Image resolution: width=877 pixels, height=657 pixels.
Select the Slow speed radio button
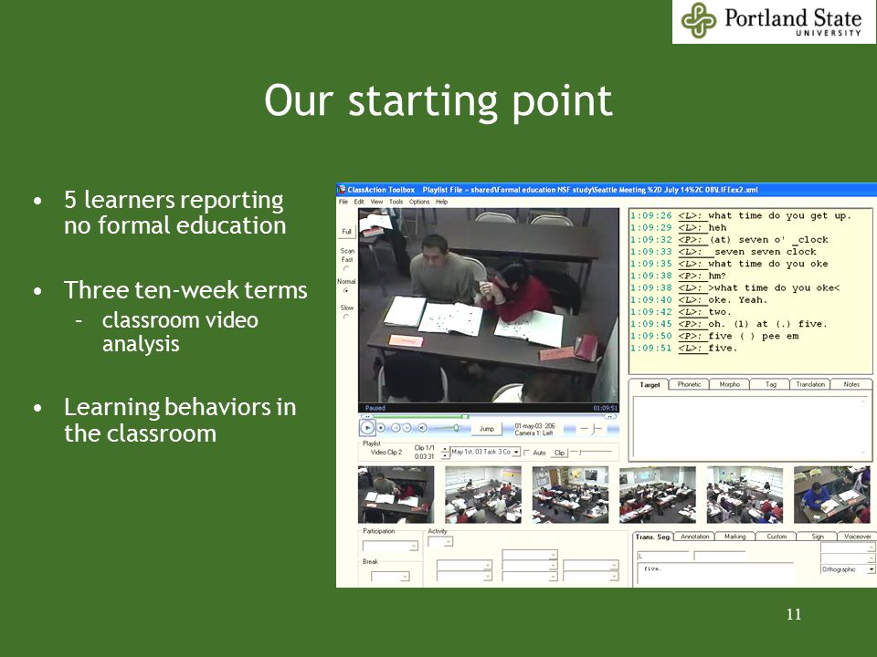346,317
